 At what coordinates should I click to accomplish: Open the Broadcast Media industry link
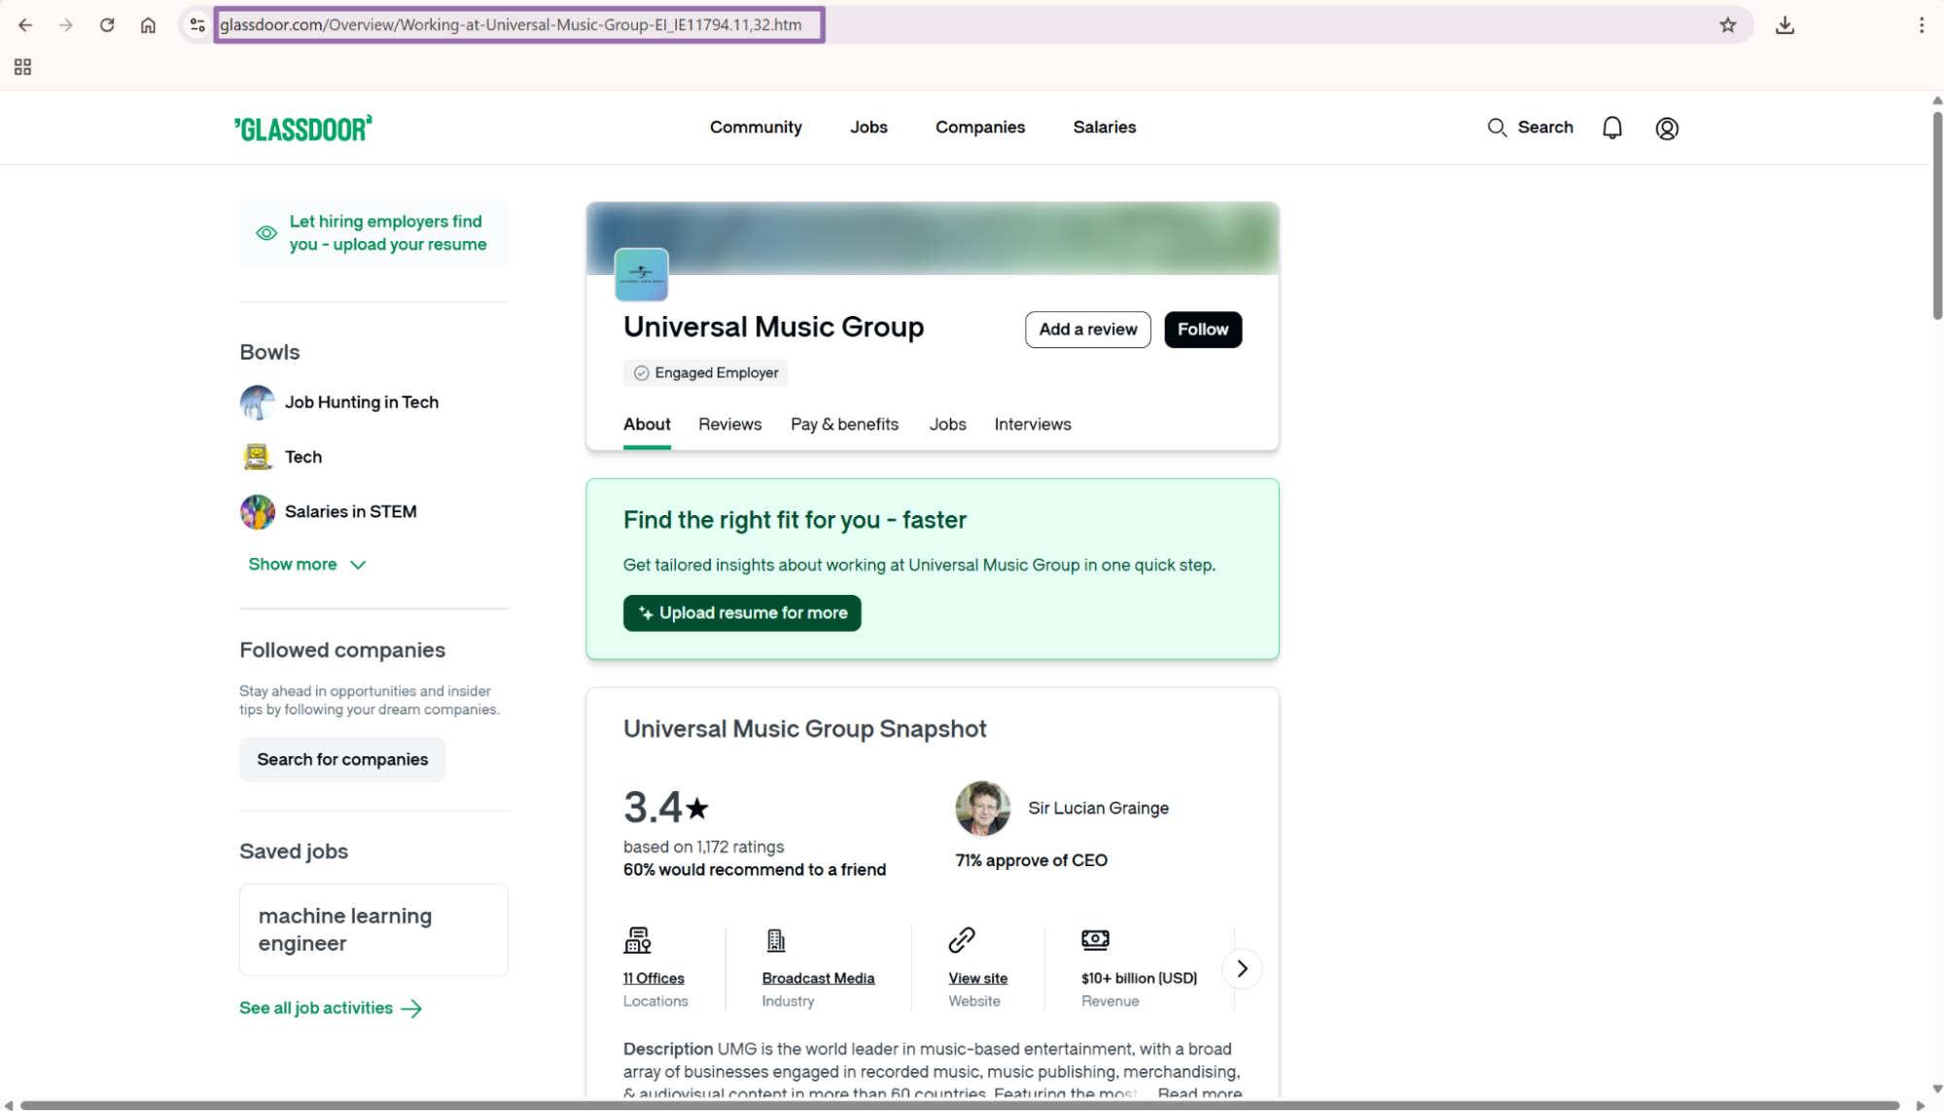click(818, 979)
